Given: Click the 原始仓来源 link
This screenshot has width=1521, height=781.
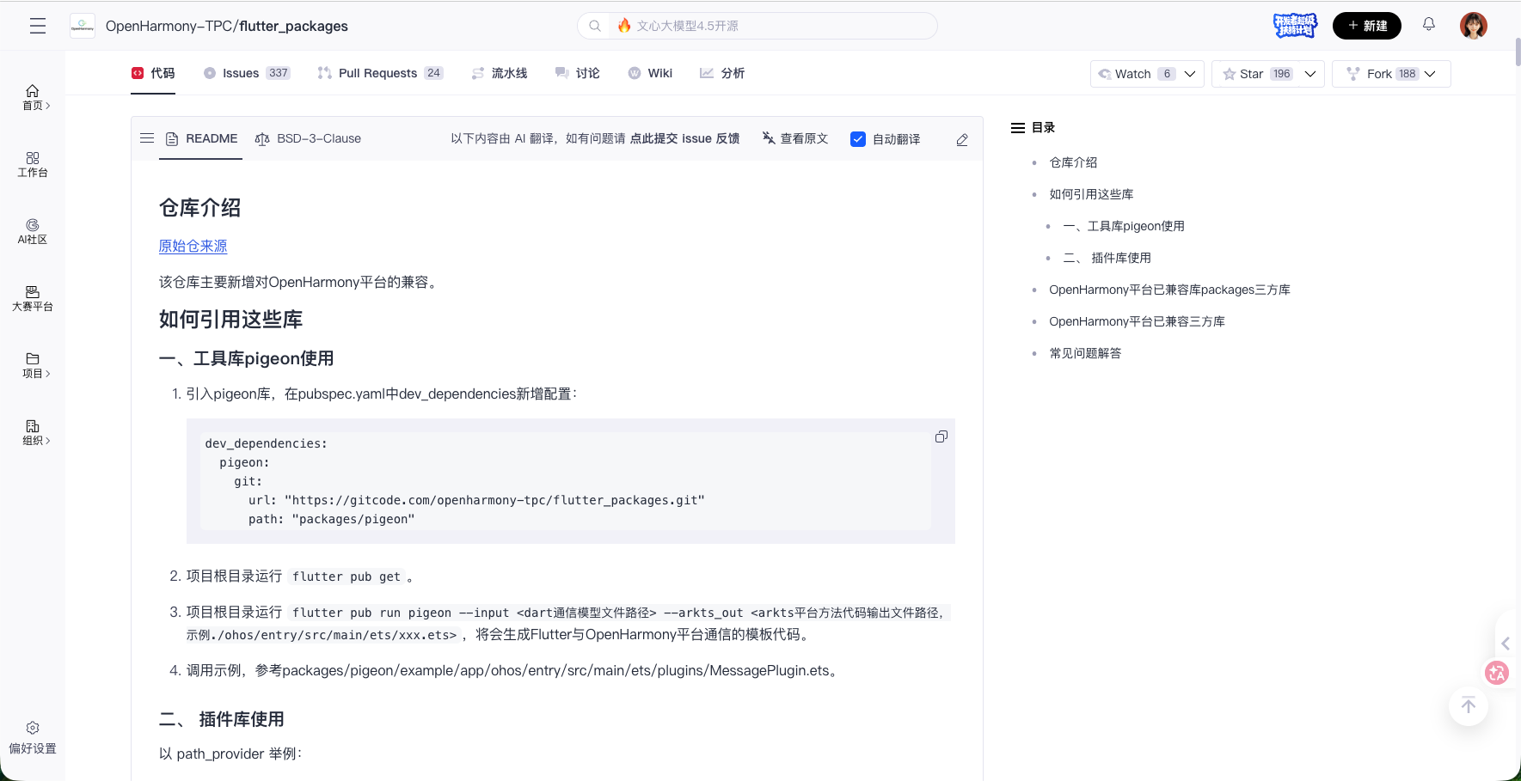Looking at the screenshot, I should click(192, 246).
